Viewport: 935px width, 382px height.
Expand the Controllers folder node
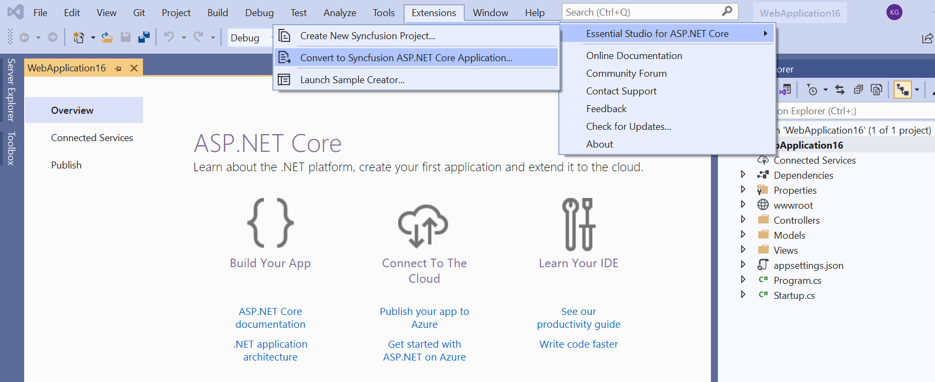click(743, 219)
